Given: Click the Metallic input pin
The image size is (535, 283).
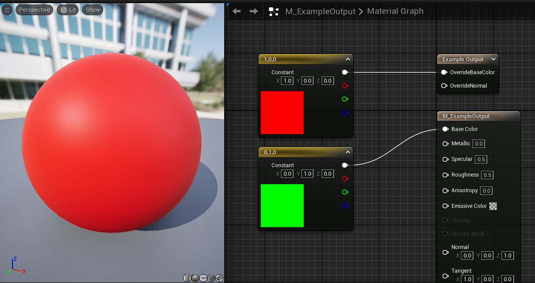Looking at the screenshot, I should coord(445,144).
